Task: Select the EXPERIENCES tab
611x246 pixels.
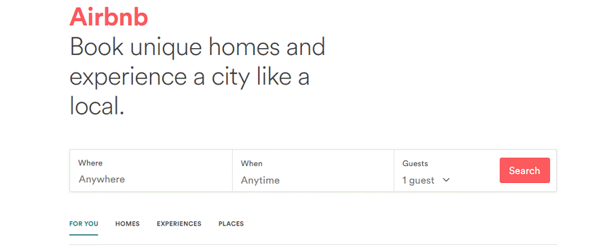Action: pos(179,224)
